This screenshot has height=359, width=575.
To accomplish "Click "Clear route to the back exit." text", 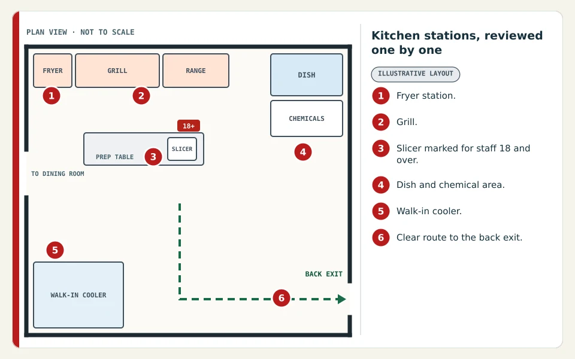I will coord(459,238).
